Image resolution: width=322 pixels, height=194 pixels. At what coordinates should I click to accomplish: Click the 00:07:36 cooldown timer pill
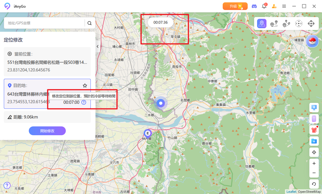point(161,22)
